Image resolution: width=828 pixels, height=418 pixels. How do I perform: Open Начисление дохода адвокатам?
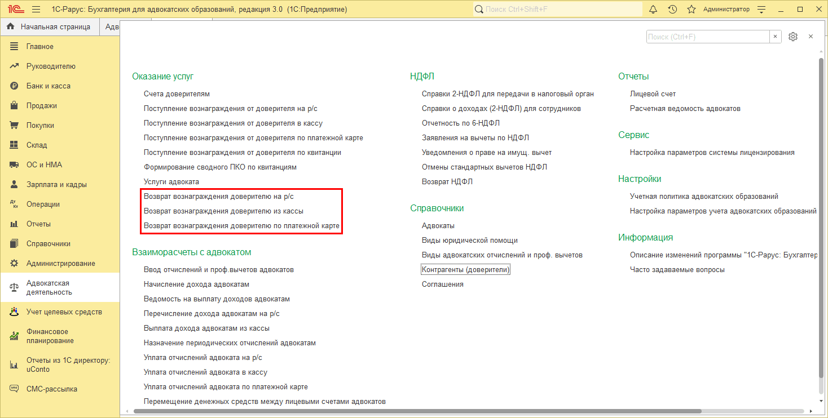point(196,284)
